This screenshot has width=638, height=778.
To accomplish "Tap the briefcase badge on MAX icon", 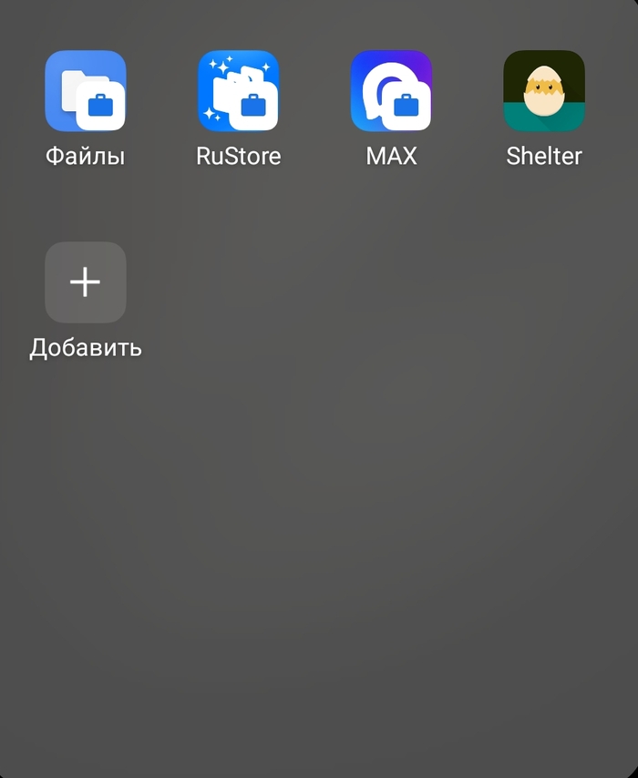I will 406,107.
